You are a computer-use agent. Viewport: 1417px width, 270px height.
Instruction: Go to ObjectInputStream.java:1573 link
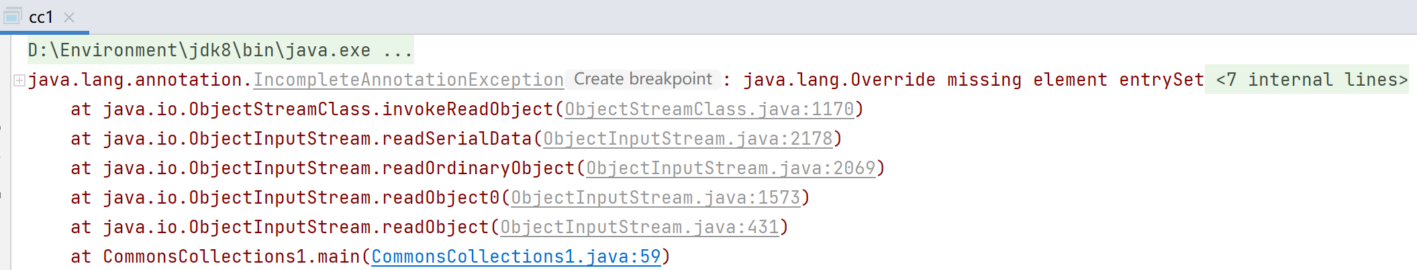655,198
